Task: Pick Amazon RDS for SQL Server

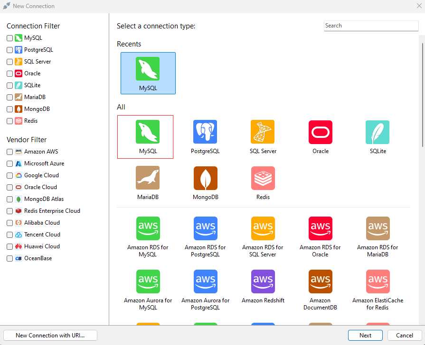Action: (x=263, y=237)
